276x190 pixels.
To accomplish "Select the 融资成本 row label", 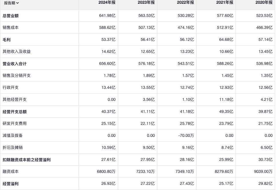I will pos(11,172).
